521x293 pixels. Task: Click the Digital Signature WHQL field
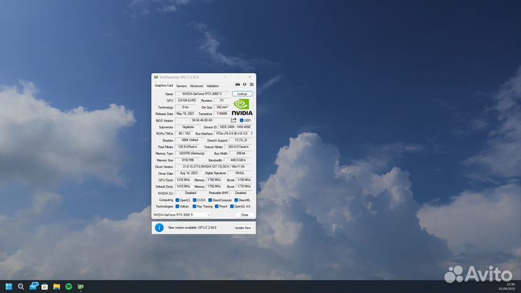pyautogui.click(x=240, y=173)
